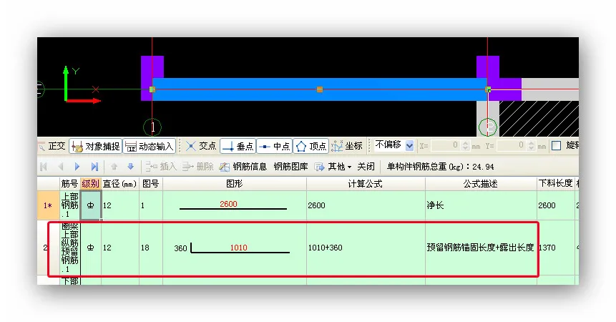
Task: Open 钢筋图库 rebar library
Action: pyautogui.click(x=290, y=167)
